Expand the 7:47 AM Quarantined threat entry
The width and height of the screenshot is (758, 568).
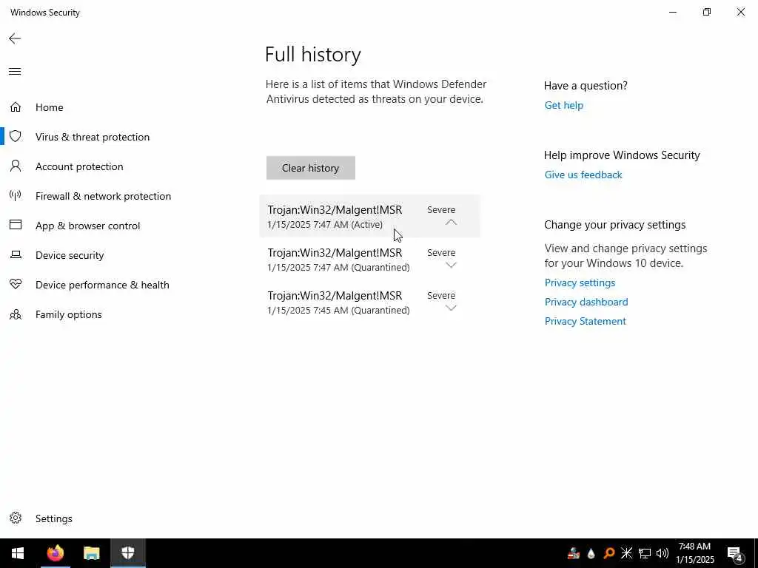pyautogui.click(x=451, y=265)
